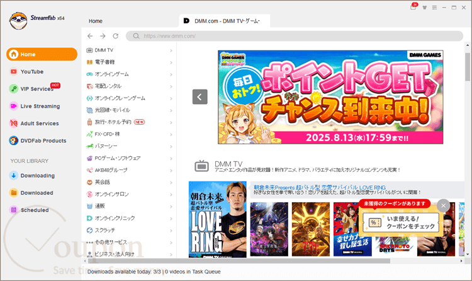Open the ポイントGET DMM GAMES banner
The image size is (472, 281).
tap(330, 97)
